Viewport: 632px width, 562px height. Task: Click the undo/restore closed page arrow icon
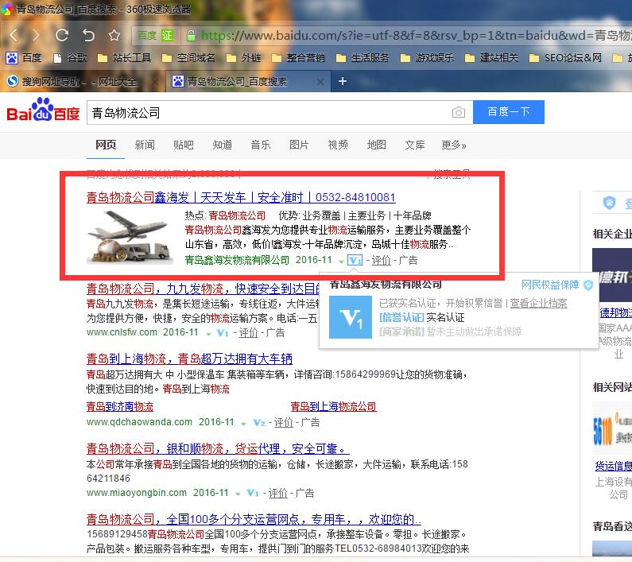[x=88, y=36]
